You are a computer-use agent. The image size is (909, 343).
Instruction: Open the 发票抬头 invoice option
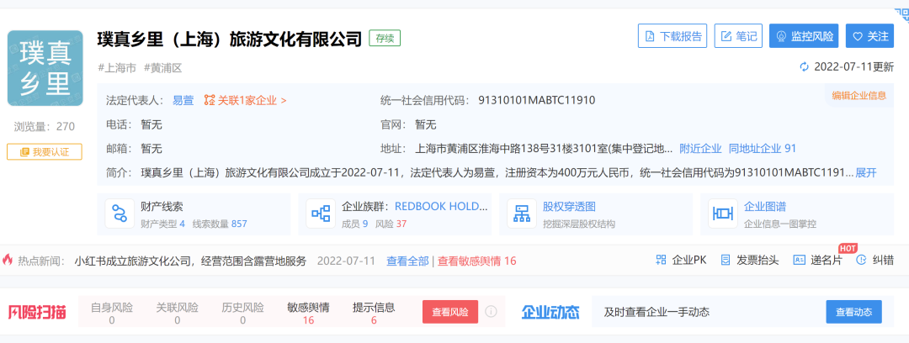750,260
